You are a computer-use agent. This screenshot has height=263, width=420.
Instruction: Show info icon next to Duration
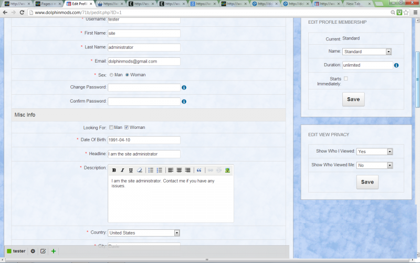click(396, 65)
